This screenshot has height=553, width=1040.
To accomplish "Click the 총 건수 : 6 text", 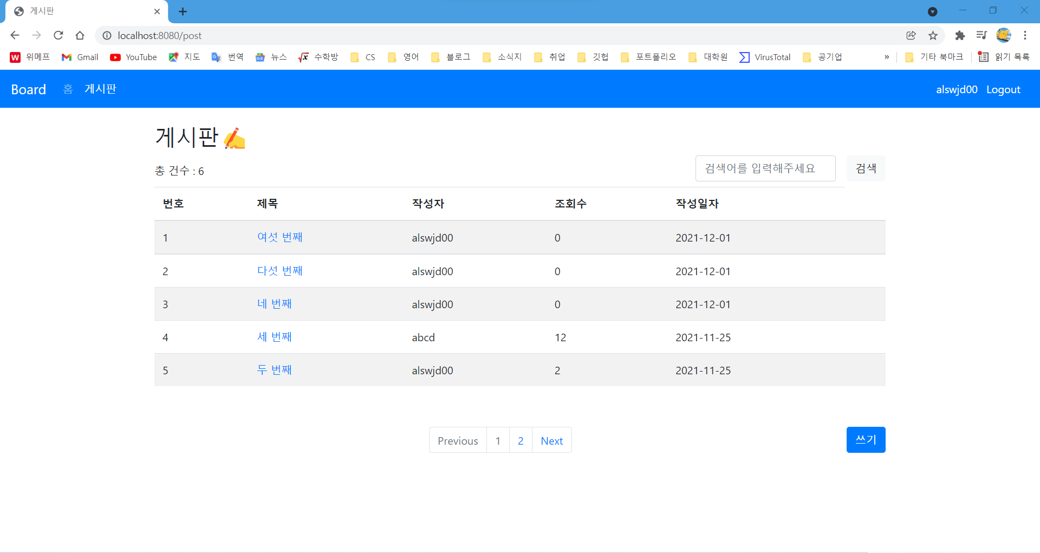I will pos(179,171).
